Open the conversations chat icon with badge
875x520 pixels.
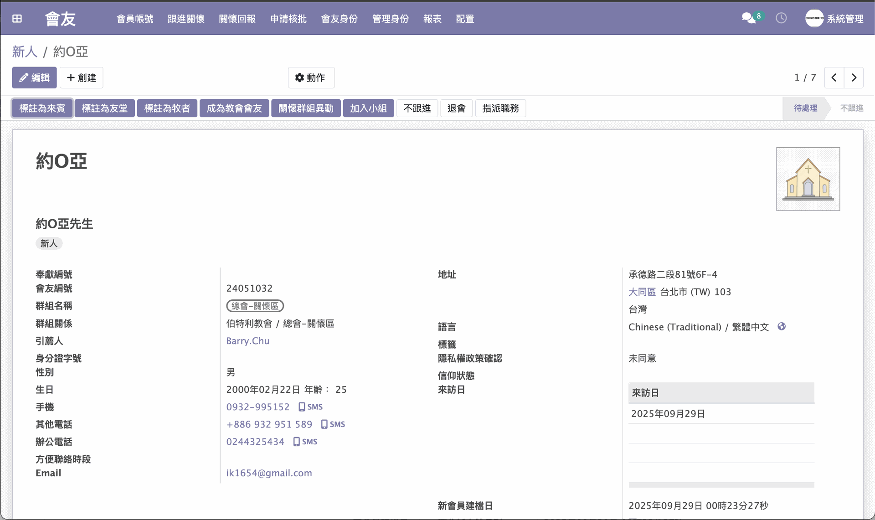pyautogui.click(x=749, y=18)
